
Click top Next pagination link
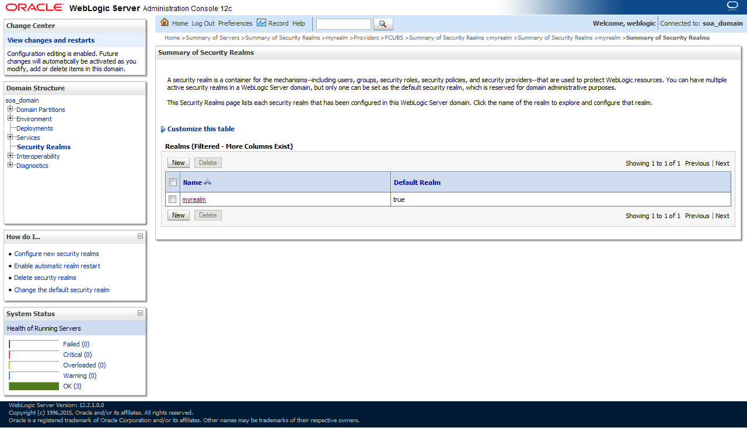pos(722,163)
